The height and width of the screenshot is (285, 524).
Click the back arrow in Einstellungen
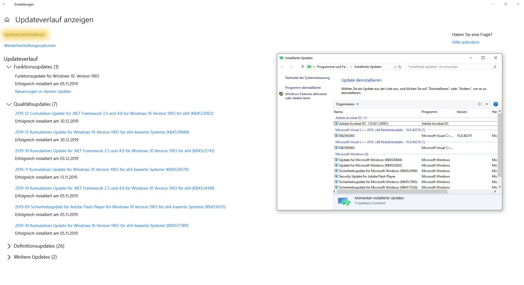pos(4,4)
